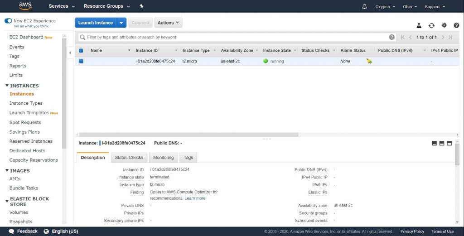The width and height of the screenshot is (464, 236).
Task: Follow the Learn more link
Action: coord(195,198)
